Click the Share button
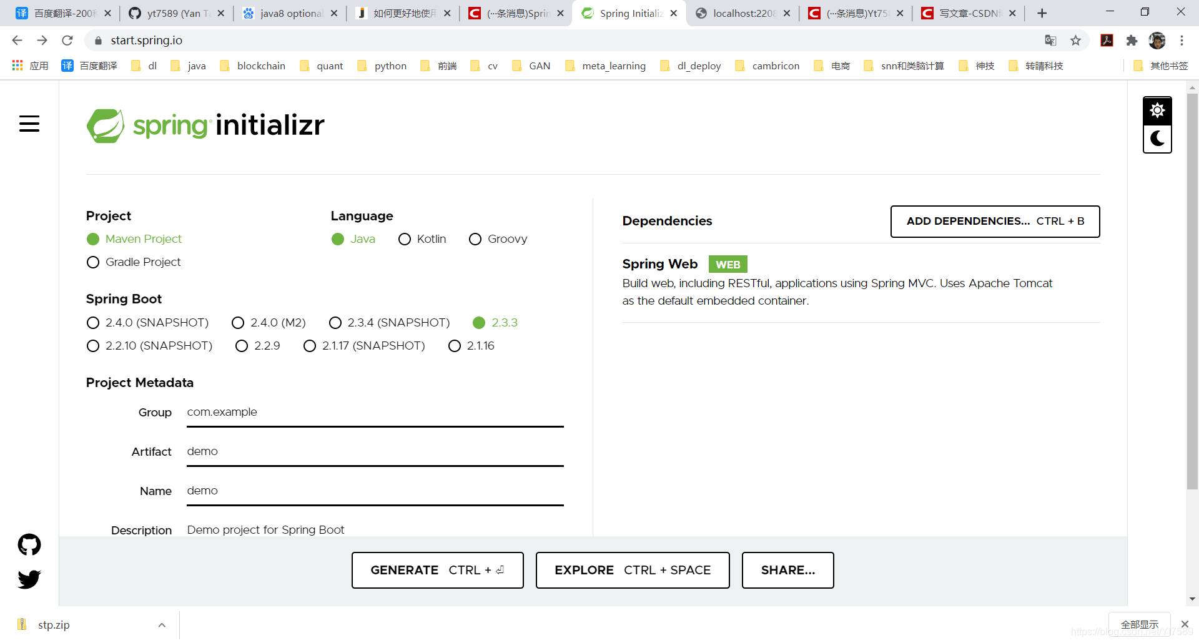This screenshot has width=1199, height=643. click(788, 570)
